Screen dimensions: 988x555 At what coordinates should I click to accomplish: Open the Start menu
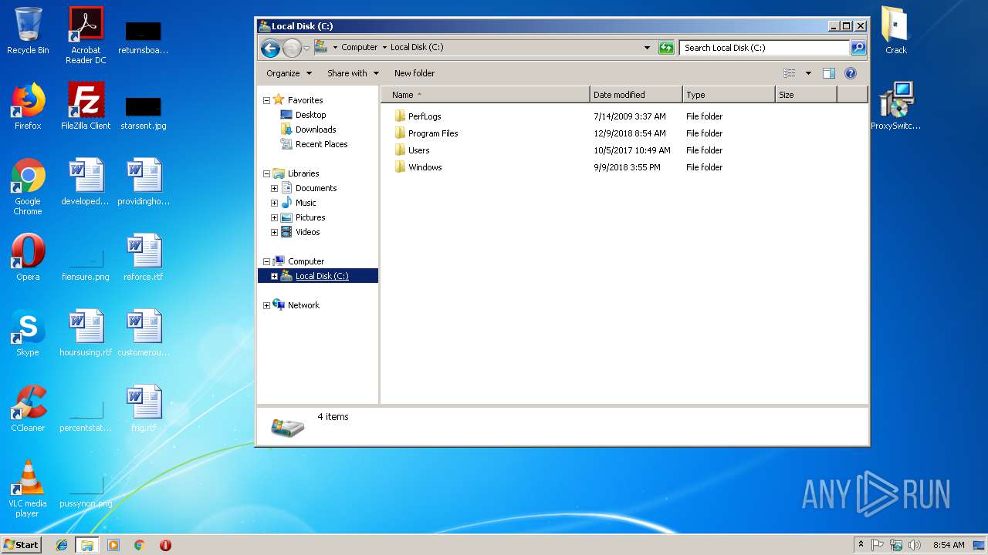21,545
